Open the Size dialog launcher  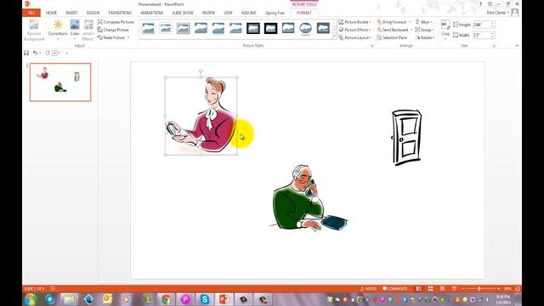pos(494,46)
